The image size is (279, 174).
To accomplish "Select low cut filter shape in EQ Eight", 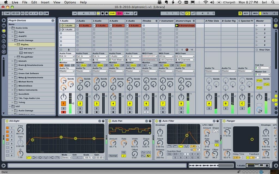I will click(29, 157).
